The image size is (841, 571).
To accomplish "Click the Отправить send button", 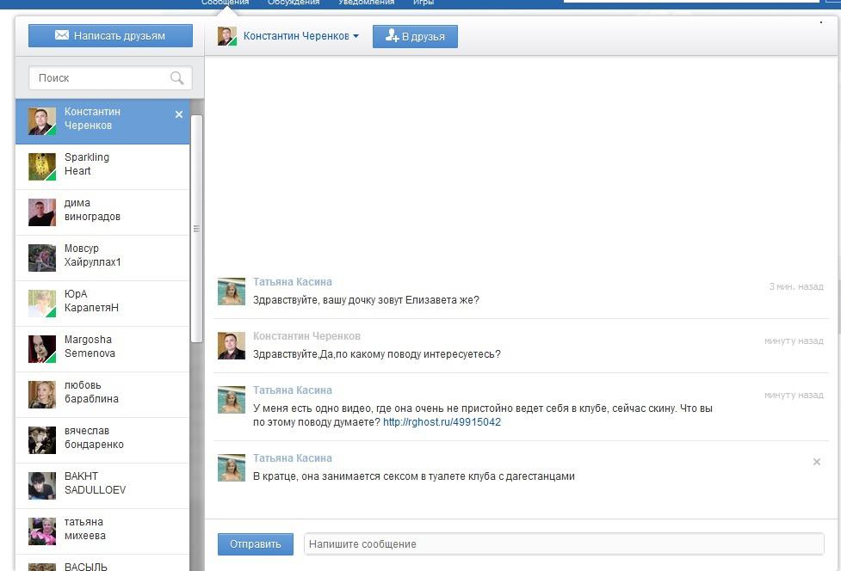I will click(x=256, y=544).
